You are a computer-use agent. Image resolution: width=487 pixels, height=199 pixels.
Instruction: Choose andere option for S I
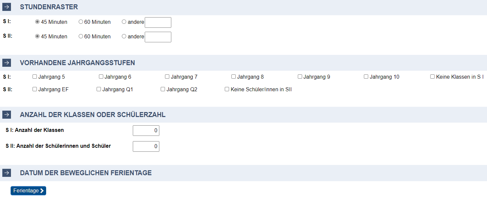124,22
